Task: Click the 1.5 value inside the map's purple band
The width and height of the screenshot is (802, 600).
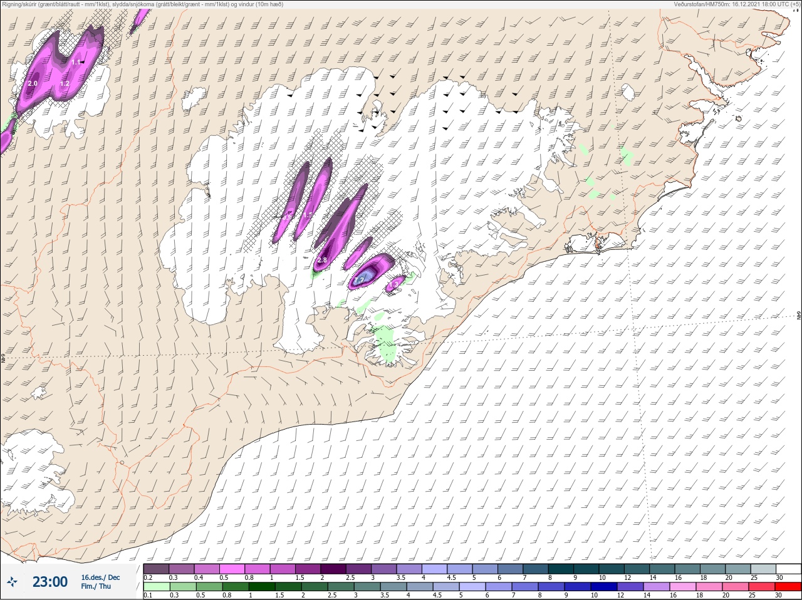Action: [308, 215]
